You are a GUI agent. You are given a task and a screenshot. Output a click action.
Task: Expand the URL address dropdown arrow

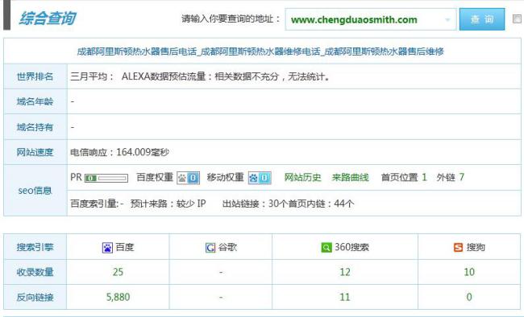[x=447, y=19]
